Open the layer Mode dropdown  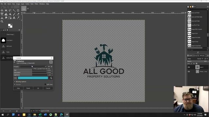click(200, 58)
